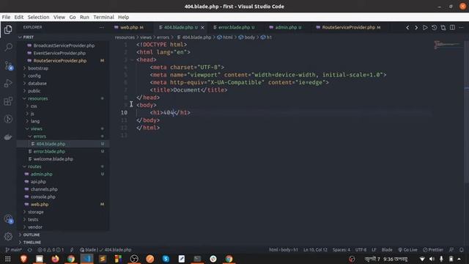
Task: Click the volume icon in system tray
Action: tap(432, 259)
